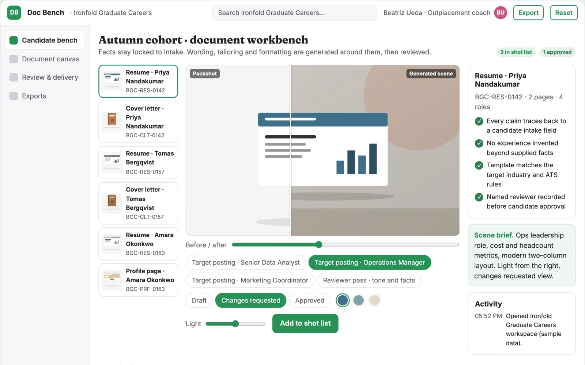Click 'BGC-RES-0157' document code
585x365 pixels.
click(145, 172)
